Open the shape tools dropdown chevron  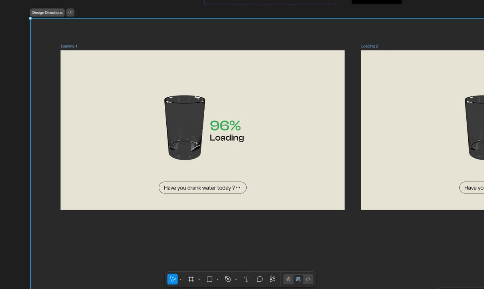point(218,279)
